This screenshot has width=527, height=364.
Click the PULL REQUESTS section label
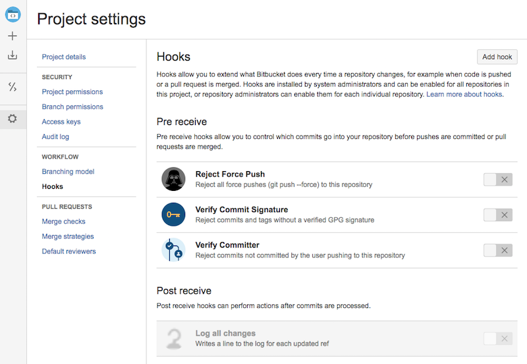pyautogui.click(x=67, y=207)
